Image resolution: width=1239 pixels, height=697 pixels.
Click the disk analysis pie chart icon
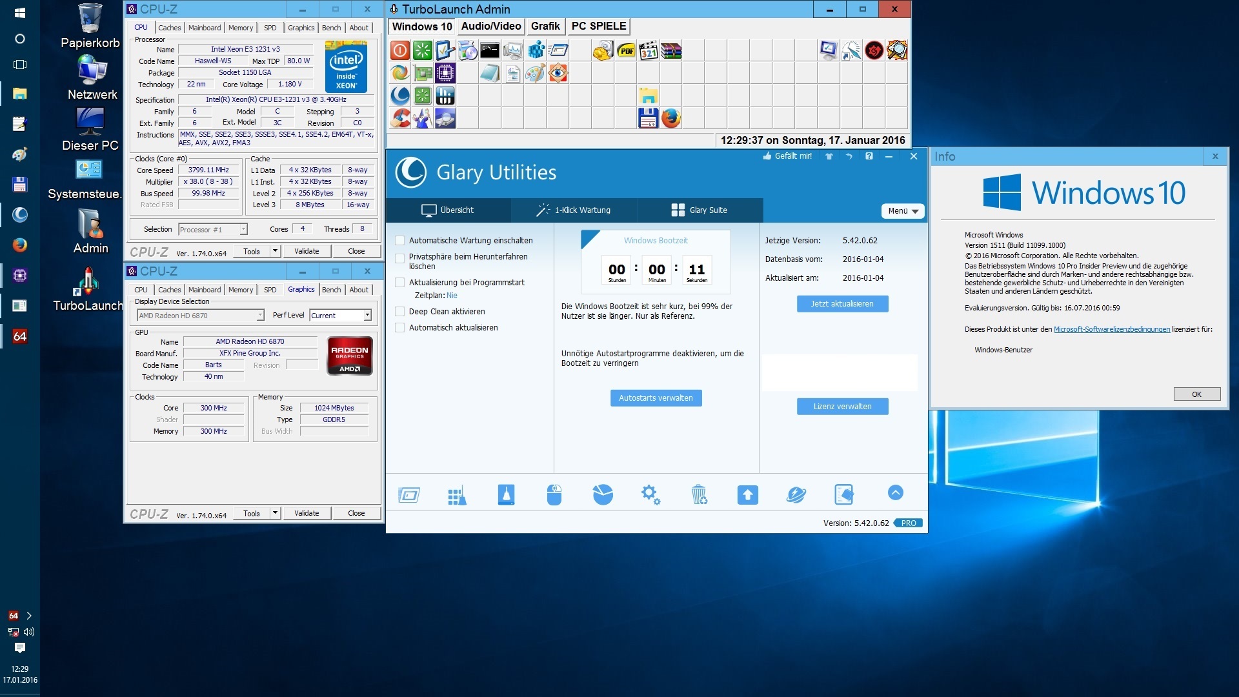(x=603, y=495)
